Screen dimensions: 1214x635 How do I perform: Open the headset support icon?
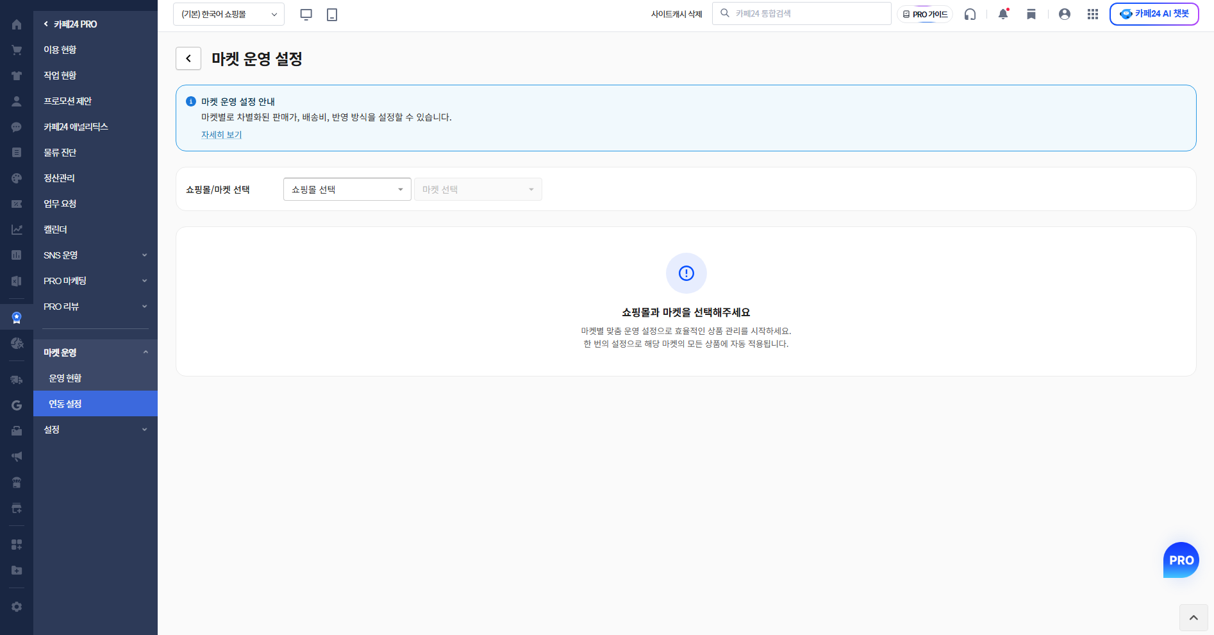tap(970, 14)
